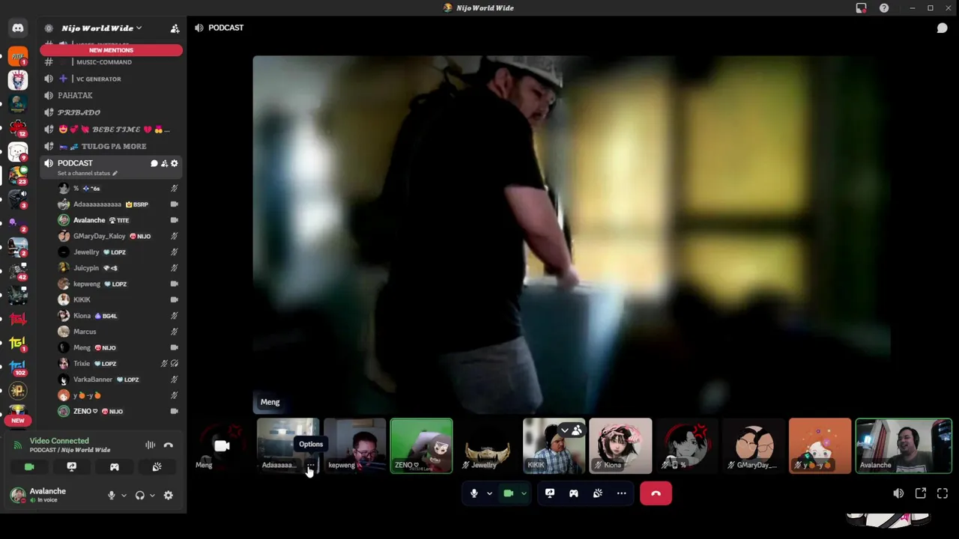Share screen from call control bar
Screen dimensions: 959x539
[x=550, y=493]
